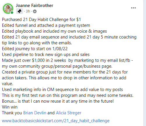This screenshot has width=146, height=126.
Task: Click the 'Bonus... is that I can now reuse' line
Action: tap(58, 101)
